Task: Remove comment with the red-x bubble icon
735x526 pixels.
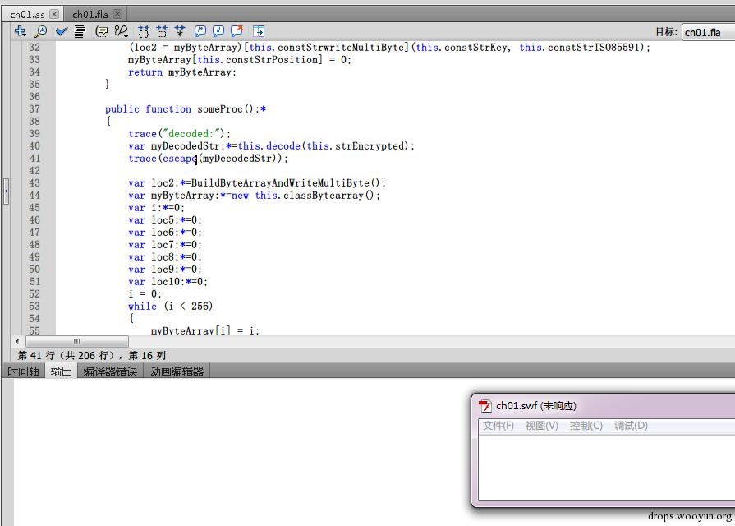Action: (x=237, y=31)
